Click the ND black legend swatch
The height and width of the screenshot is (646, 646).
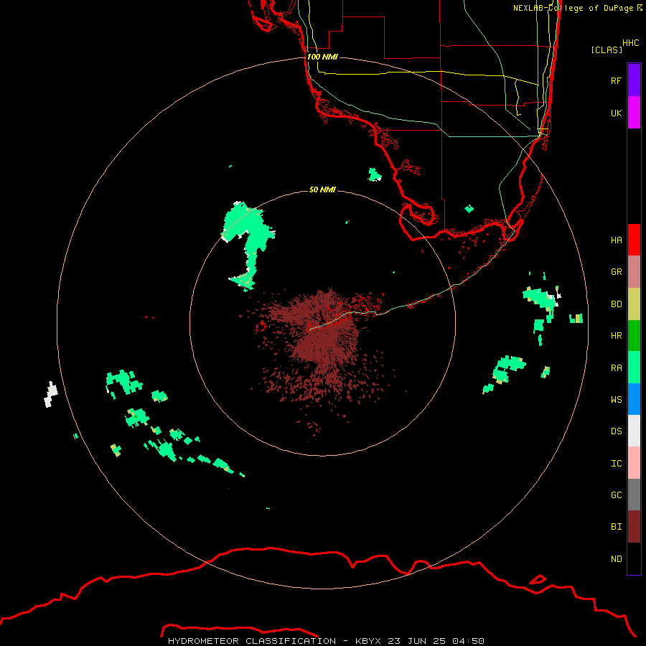click(x=634, y=558)
